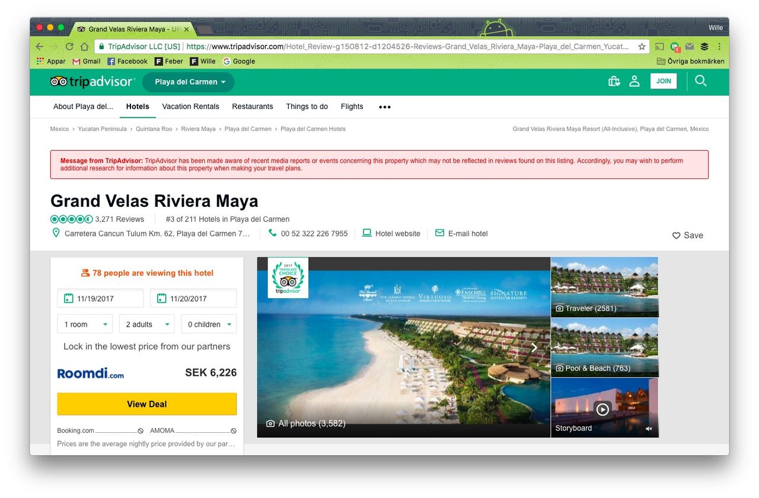Click the 3,271 Reviews link
This screenshot has width=759, height=498.
tap(120, 219)
